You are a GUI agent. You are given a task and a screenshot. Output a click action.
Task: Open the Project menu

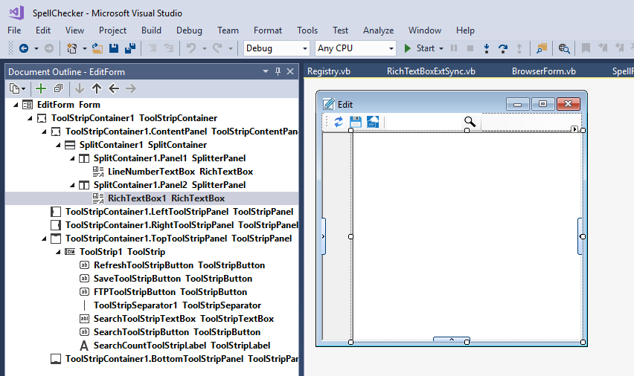112,30
